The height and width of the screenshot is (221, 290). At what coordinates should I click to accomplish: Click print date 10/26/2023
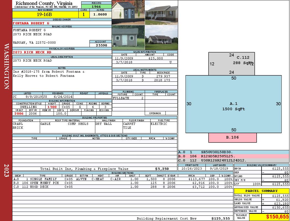point(192,169)
